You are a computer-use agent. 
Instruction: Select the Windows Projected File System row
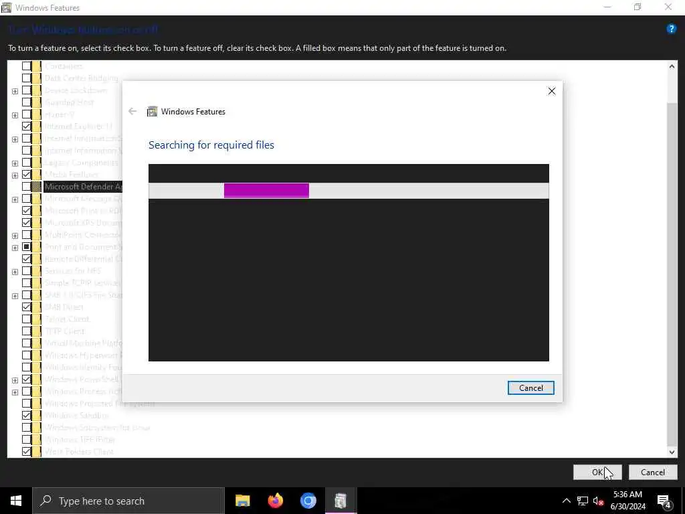coord(100,404)
